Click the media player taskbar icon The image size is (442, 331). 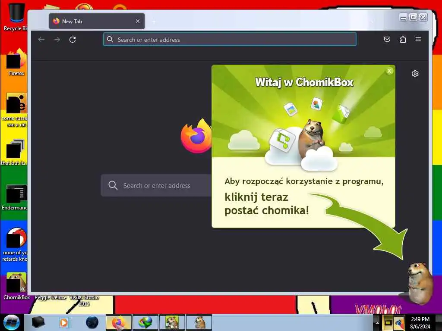pyautogui.click(x=64, y=322)
